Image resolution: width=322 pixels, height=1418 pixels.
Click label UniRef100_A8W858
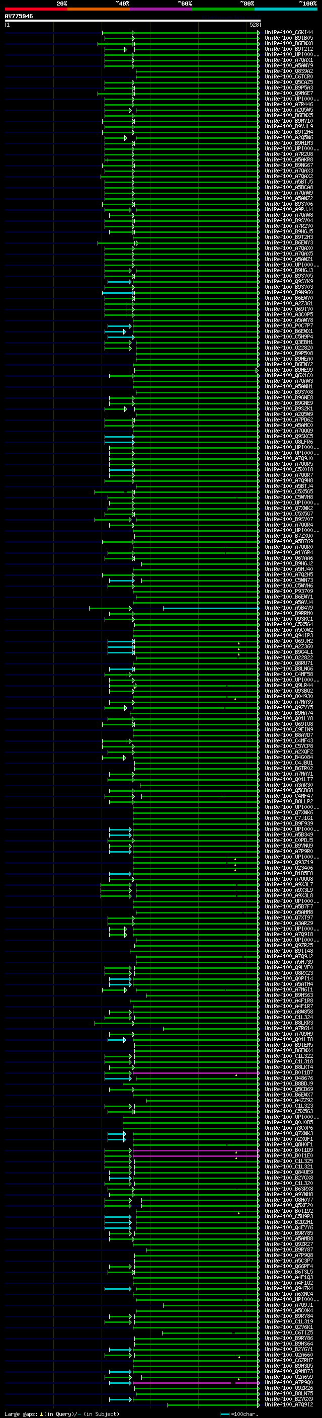click(289, 1012)
